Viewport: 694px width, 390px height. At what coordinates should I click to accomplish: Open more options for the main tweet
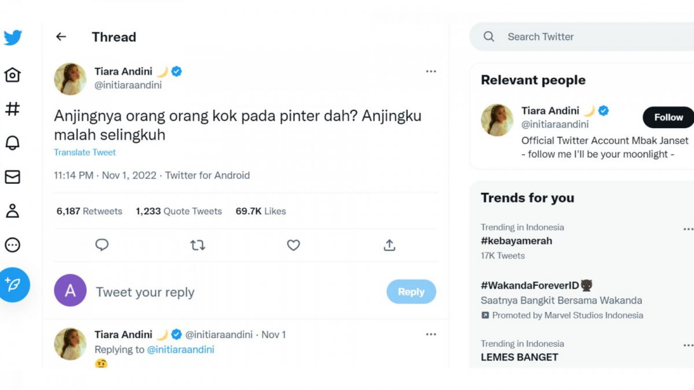click(x=431, y=70)
